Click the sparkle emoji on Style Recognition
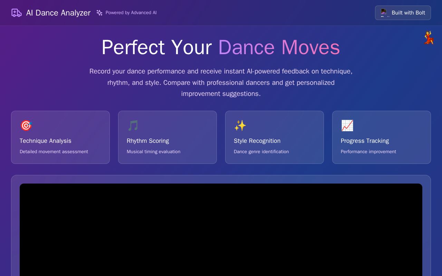Screen dimensions: 442x276 240,126
